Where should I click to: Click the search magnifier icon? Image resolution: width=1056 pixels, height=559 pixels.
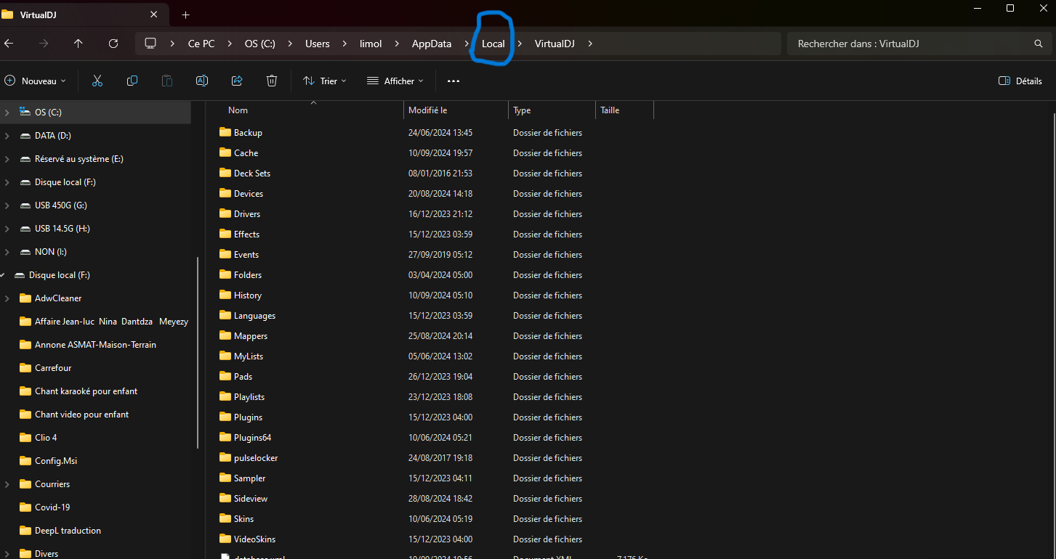[x=1039, y=44]
